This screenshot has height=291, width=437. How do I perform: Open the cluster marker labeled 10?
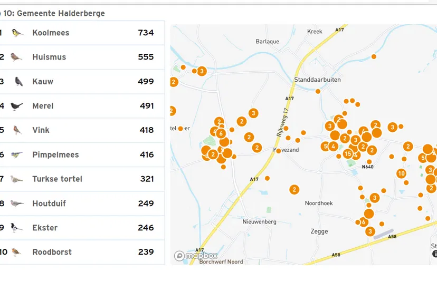click(x=401, y=173)
